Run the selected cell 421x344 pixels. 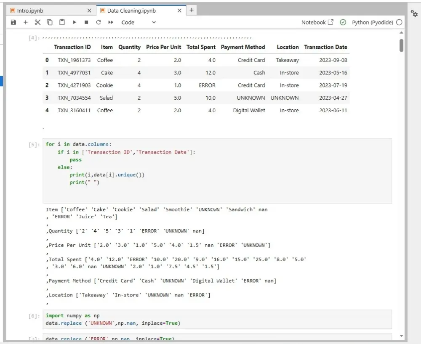pyautogui.click(x=75, y=22)
